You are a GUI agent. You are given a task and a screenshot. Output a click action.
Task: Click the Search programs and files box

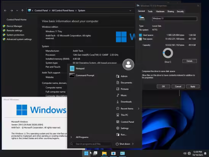pyautogui.click(x=90, y=144)
